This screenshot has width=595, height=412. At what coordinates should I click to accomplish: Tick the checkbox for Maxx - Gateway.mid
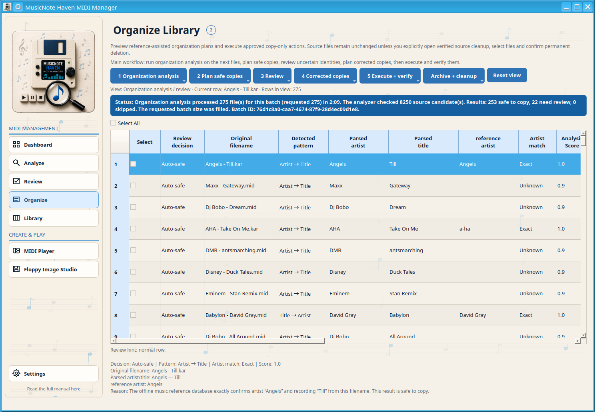[x=133, y=185]
